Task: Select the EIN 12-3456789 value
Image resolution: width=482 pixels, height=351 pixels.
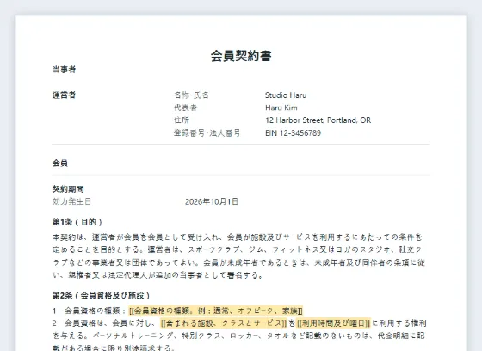Action: click(293, 133)
